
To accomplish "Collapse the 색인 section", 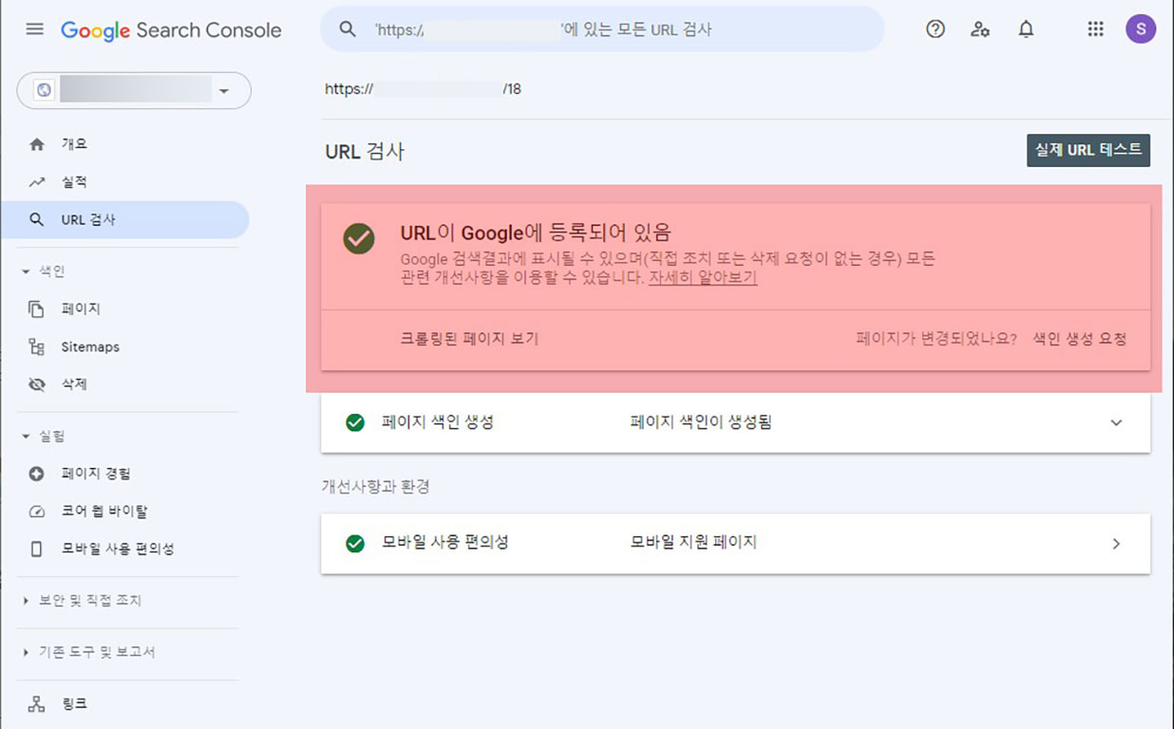I will tap(43, 271).
